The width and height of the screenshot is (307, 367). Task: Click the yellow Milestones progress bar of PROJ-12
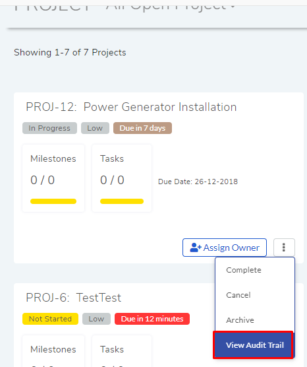[x=53, y=201]
